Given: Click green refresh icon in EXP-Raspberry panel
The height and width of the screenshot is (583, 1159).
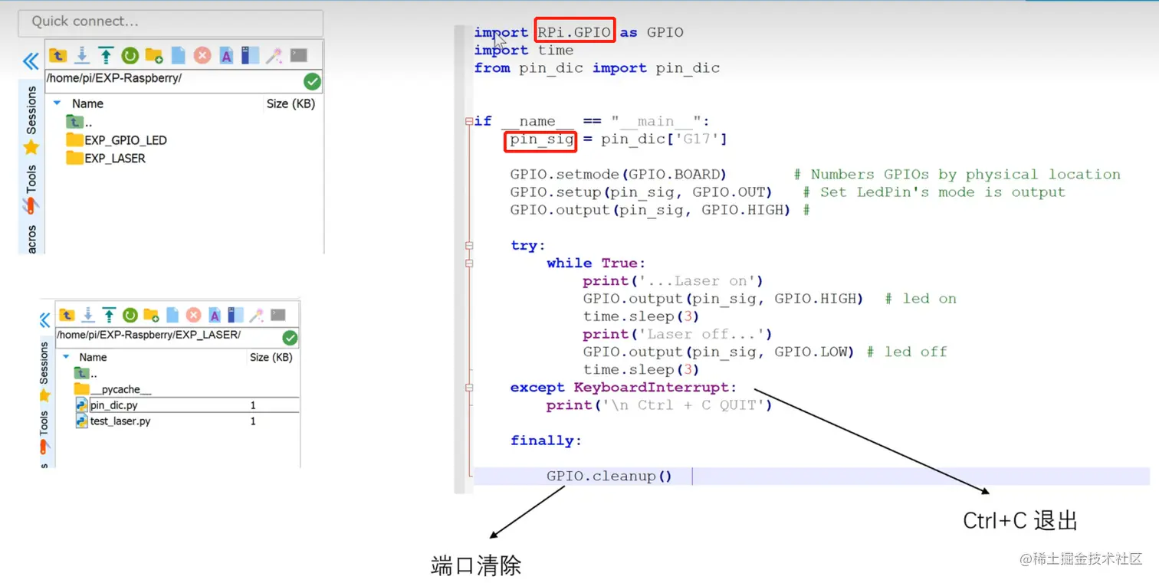Looking at the screenshot, I should click(130, 55).
